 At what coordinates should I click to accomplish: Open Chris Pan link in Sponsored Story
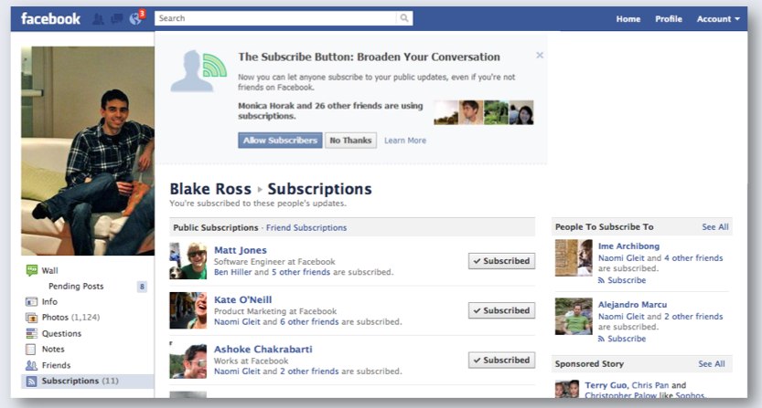click(649, 385)
